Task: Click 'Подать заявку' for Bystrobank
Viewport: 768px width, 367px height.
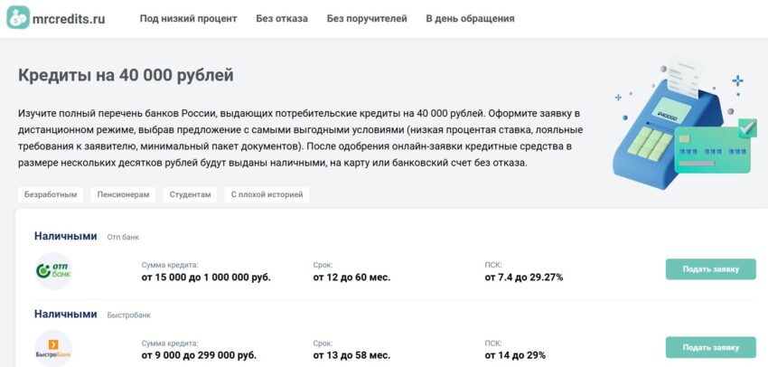Action: pyautogui.click(x=711, y=347)
